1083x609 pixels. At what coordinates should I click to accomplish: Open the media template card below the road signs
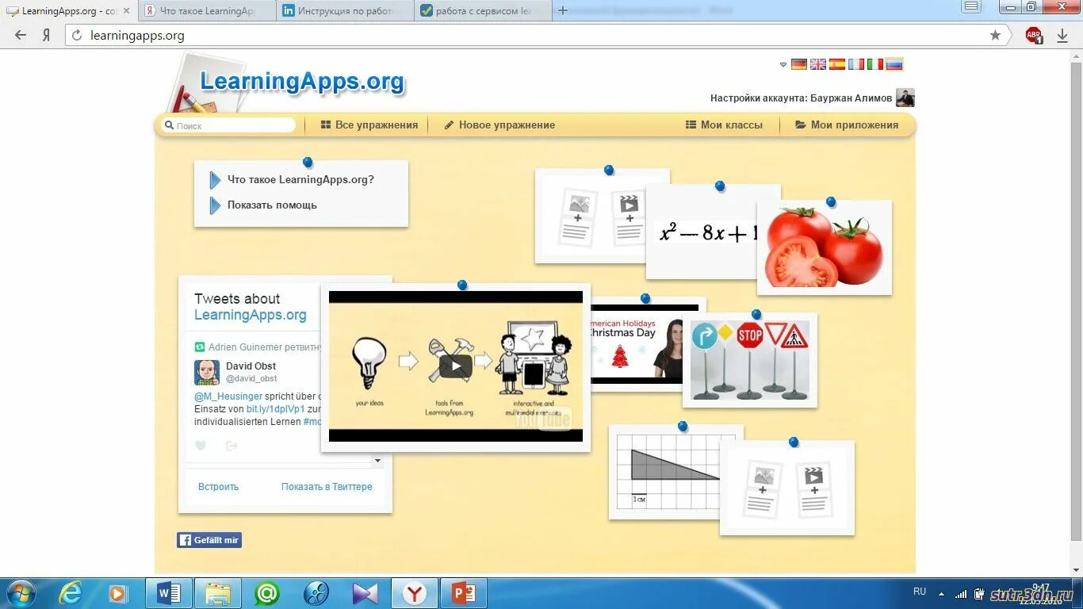(x=787, y=488)
